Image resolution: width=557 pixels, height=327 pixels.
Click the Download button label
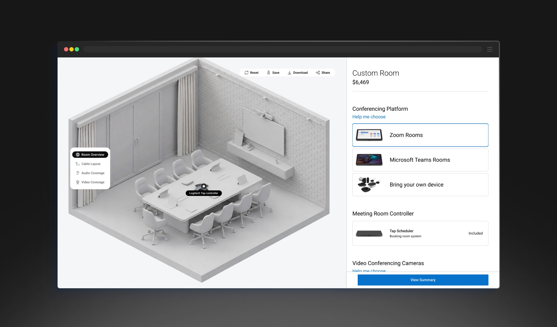(x=300, y=73)
